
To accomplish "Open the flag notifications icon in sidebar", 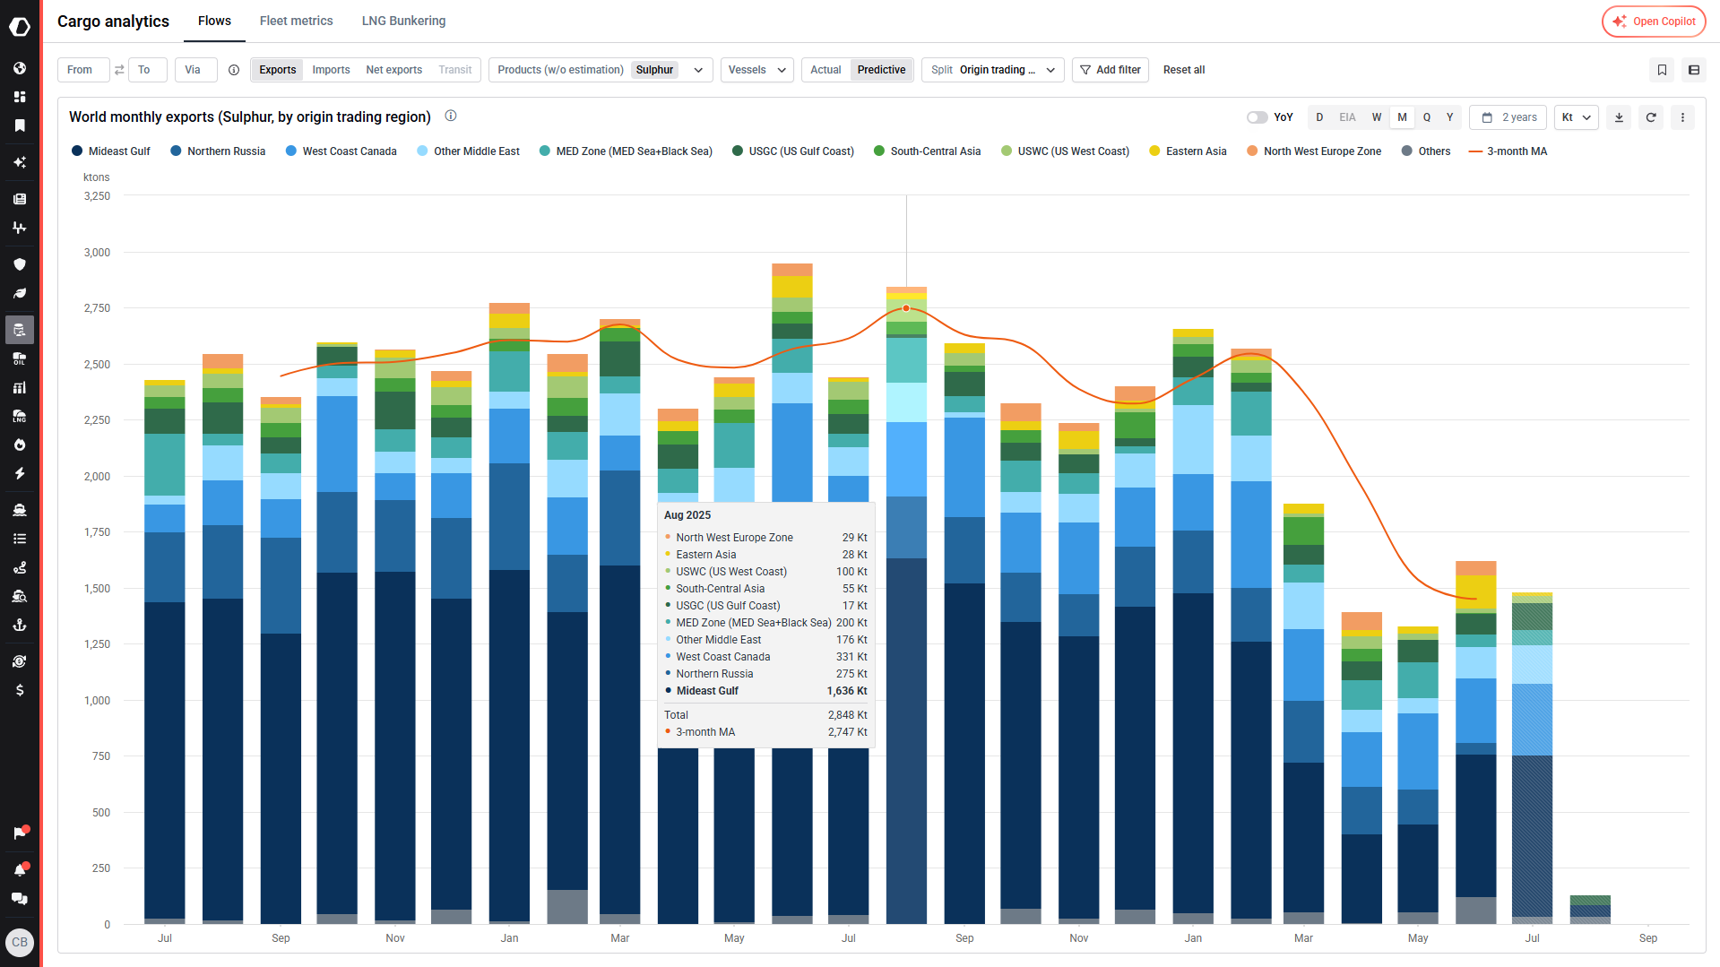I will (20, 833).
